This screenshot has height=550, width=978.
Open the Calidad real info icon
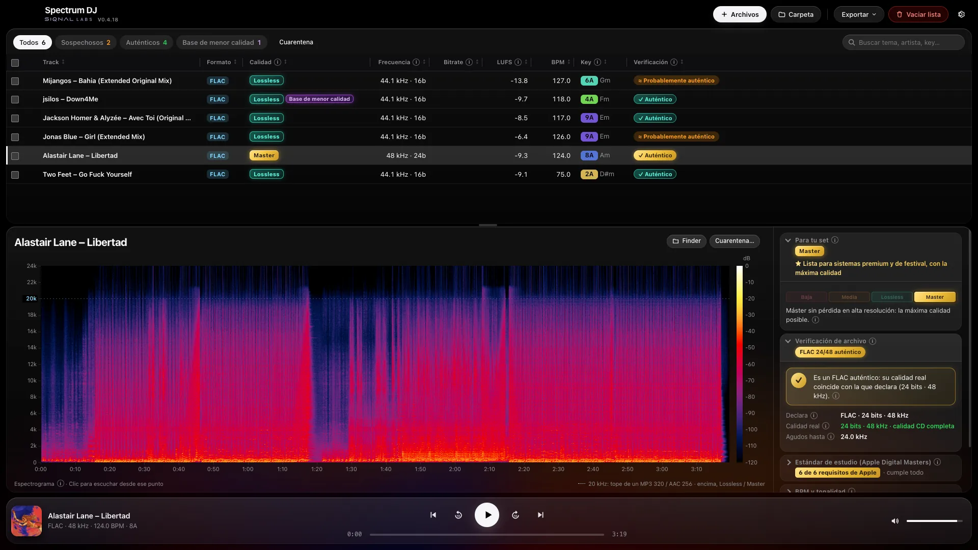click(x=826, y=426)
